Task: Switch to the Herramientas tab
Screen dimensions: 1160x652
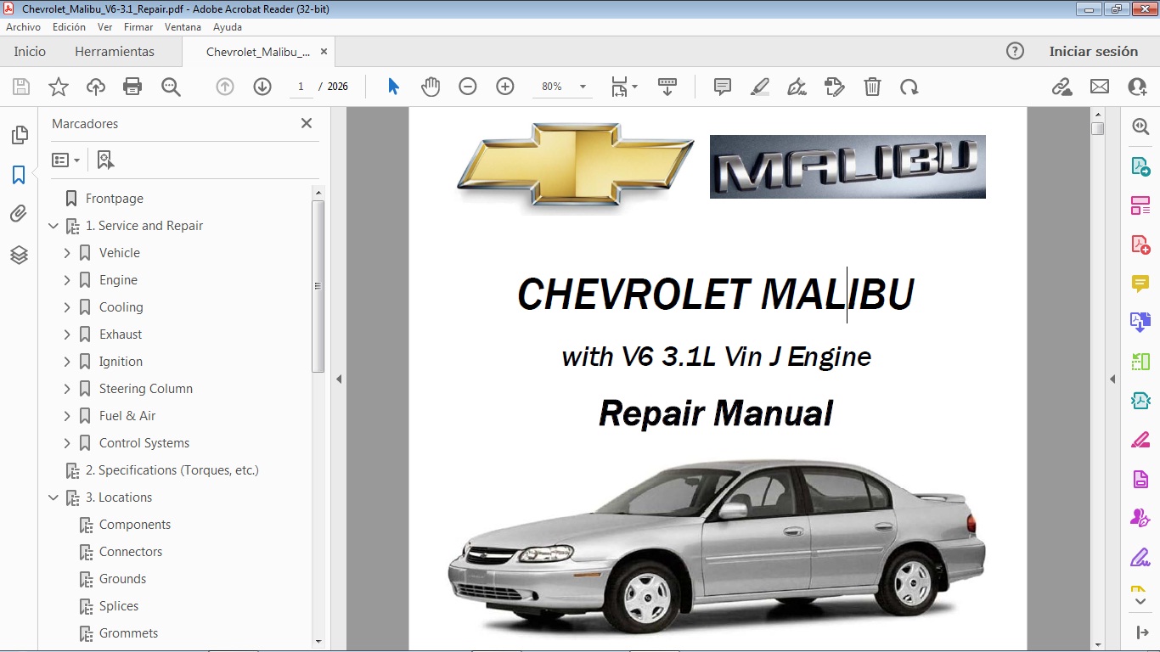Action: pyautogui.click(x=115, y=51)
